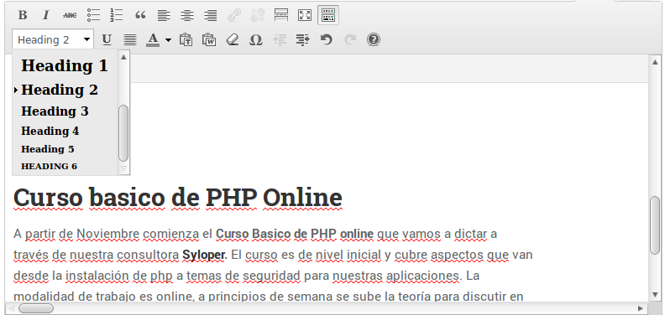
Task: Decrease indent with the outdent icon
Action: click(280, 40)
